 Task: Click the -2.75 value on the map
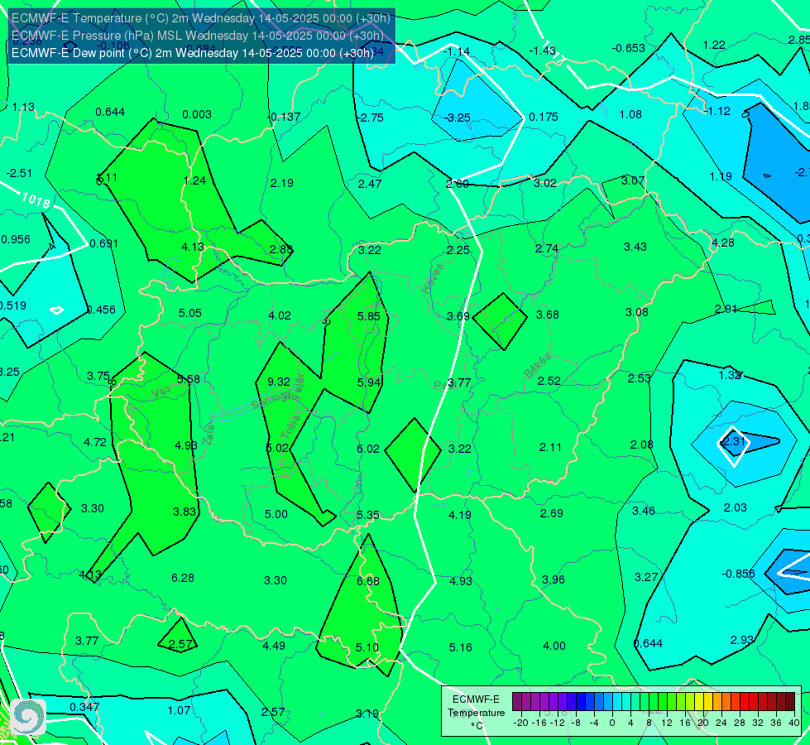(370, 118)
